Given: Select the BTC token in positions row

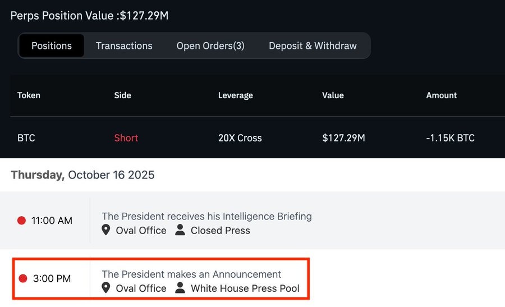Looking at the screenshot, I should (x=26, y=138).
